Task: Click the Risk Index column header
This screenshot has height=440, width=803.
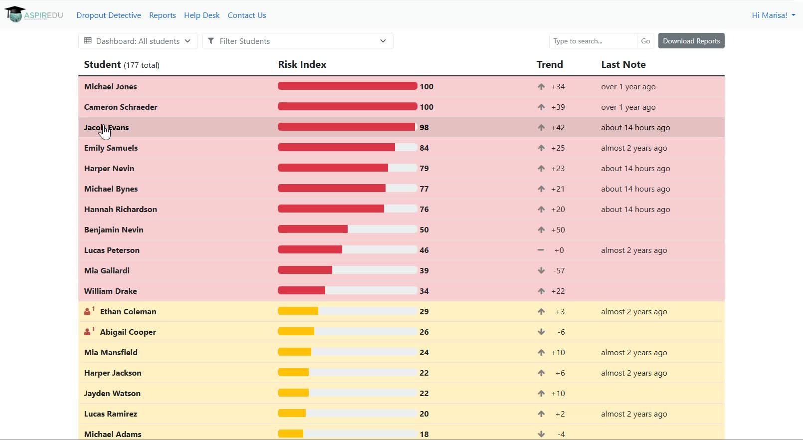Action: pyautogui.click(x=302, y=64)
